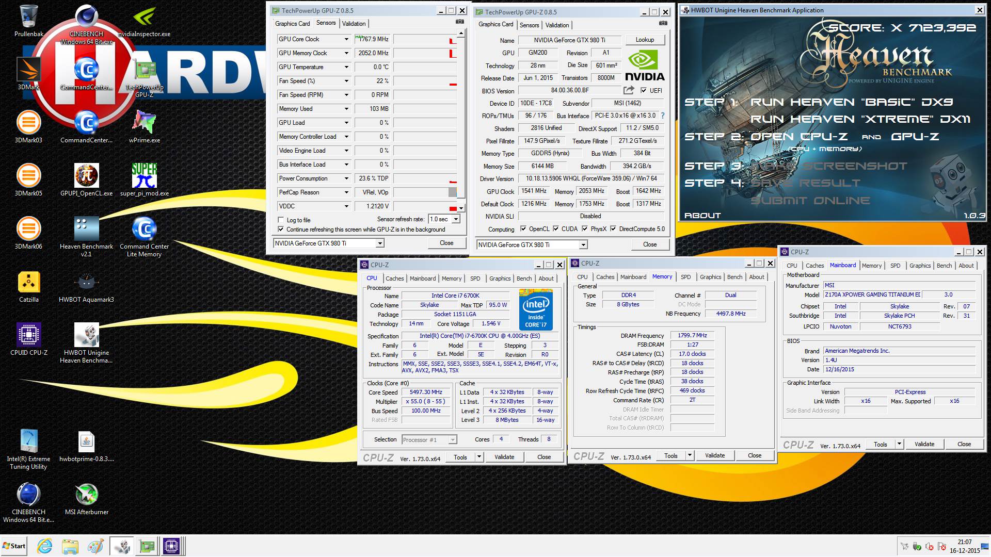Open Caches tab in CPU-Z CPU window
The height and width of the screenshot is (557, 991).
click(x=395, y=278)
